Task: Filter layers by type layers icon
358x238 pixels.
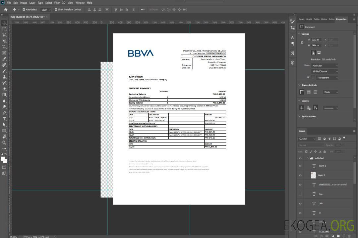Action: pyautogui.click(x=329, y=139)
